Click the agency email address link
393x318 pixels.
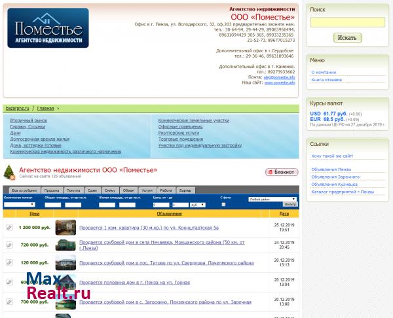[x=279, y=77]
